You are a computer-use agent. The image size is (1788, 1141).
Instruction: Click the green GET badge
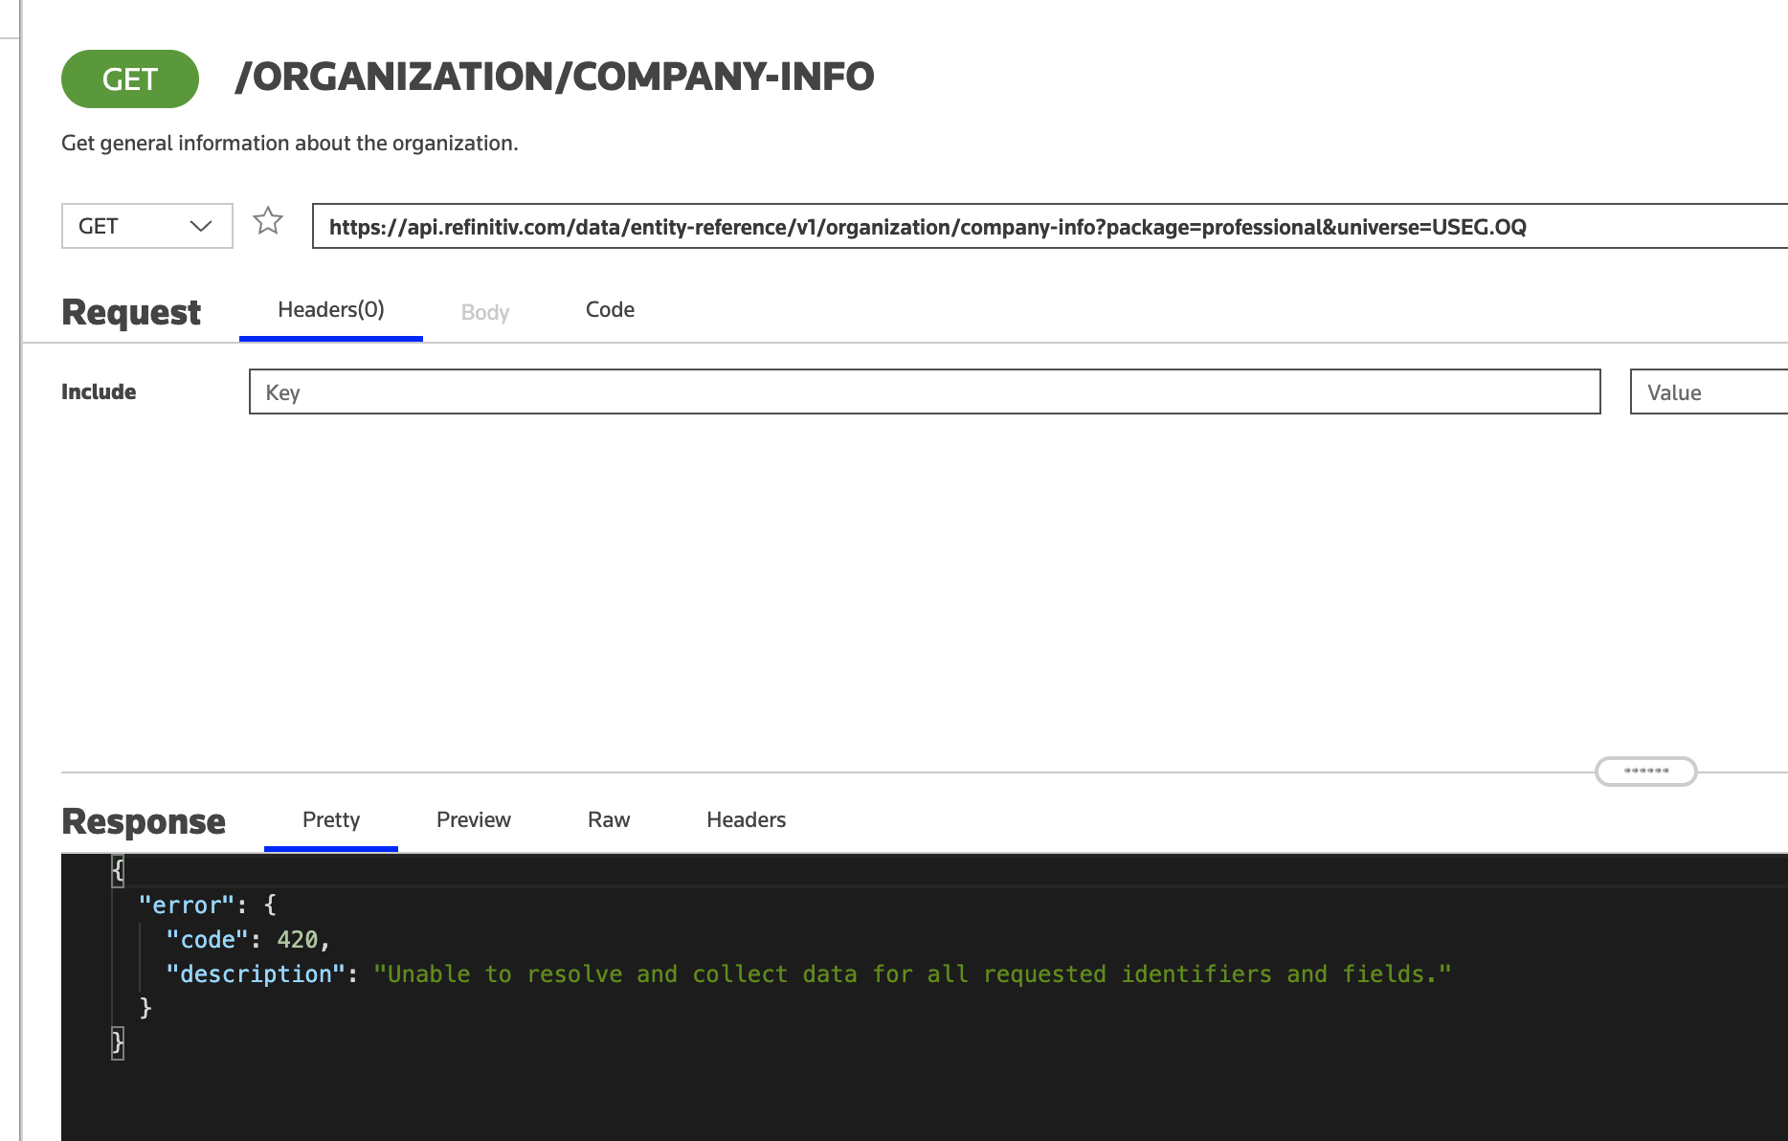130,78
